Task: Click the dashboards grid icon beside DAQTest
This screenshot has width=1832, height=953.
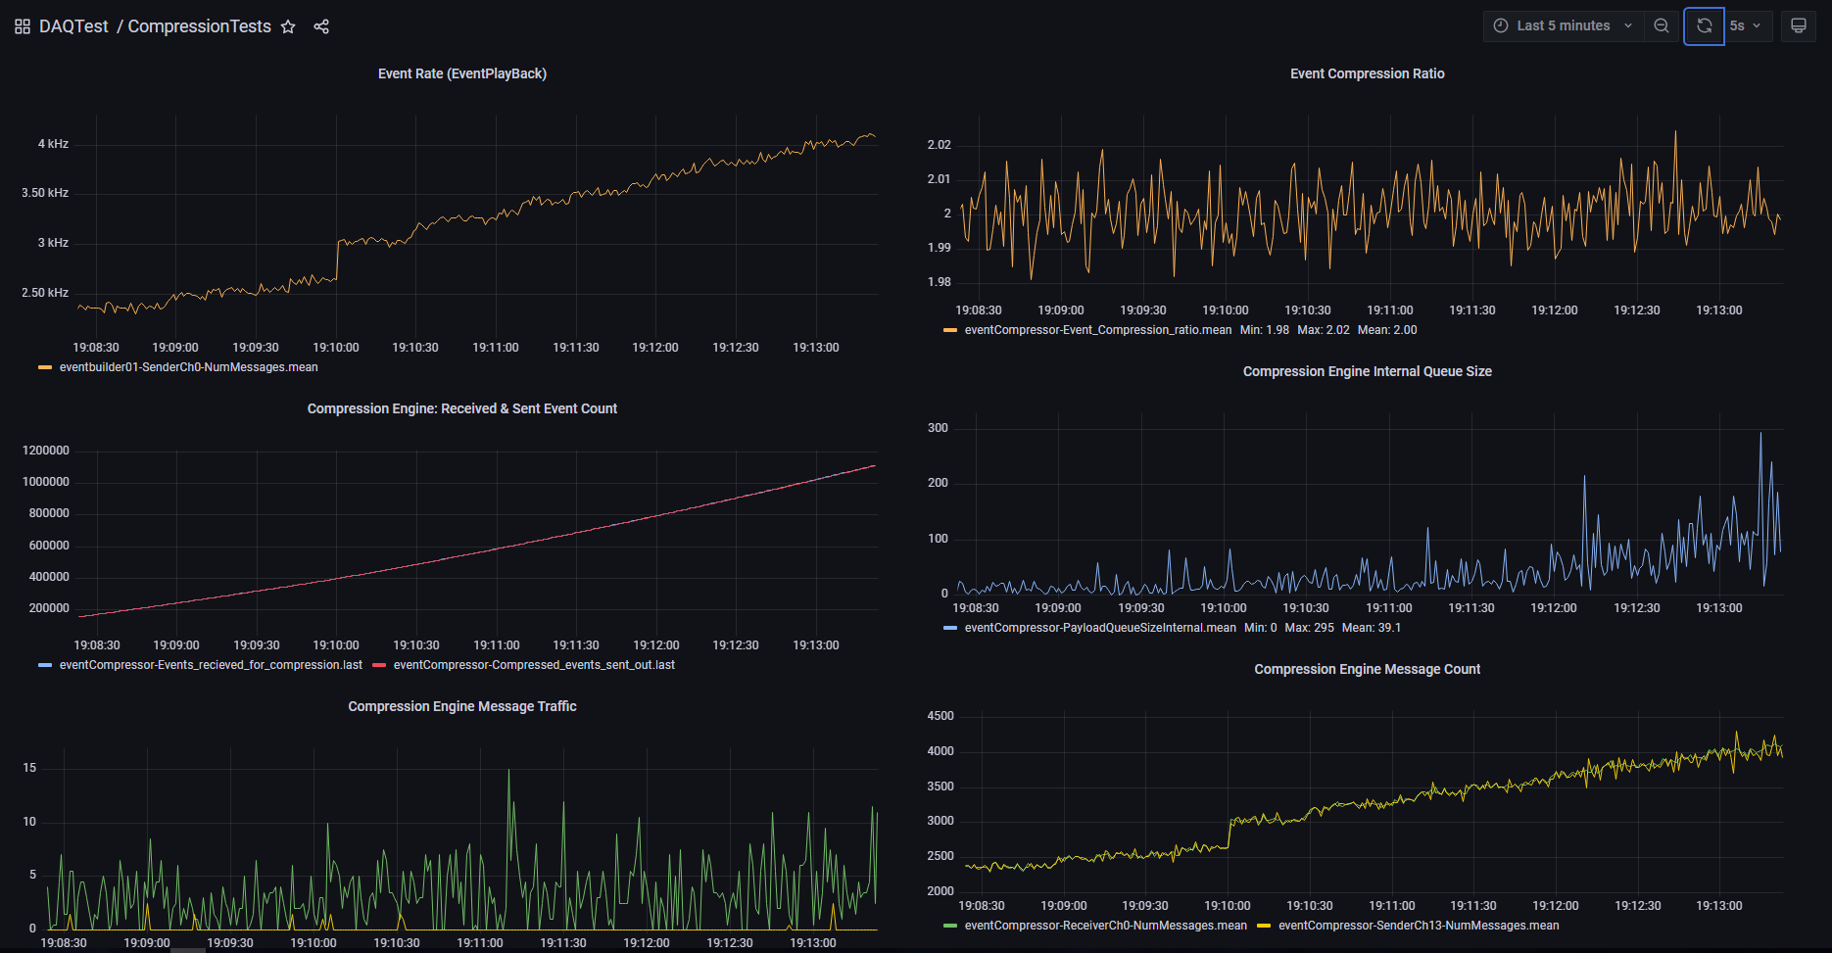Action: (x=23, y=26)
